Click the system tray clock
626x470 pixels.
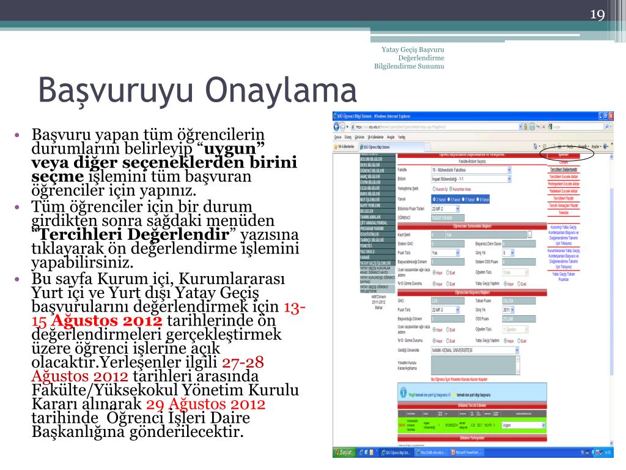[x=608, y=452]
